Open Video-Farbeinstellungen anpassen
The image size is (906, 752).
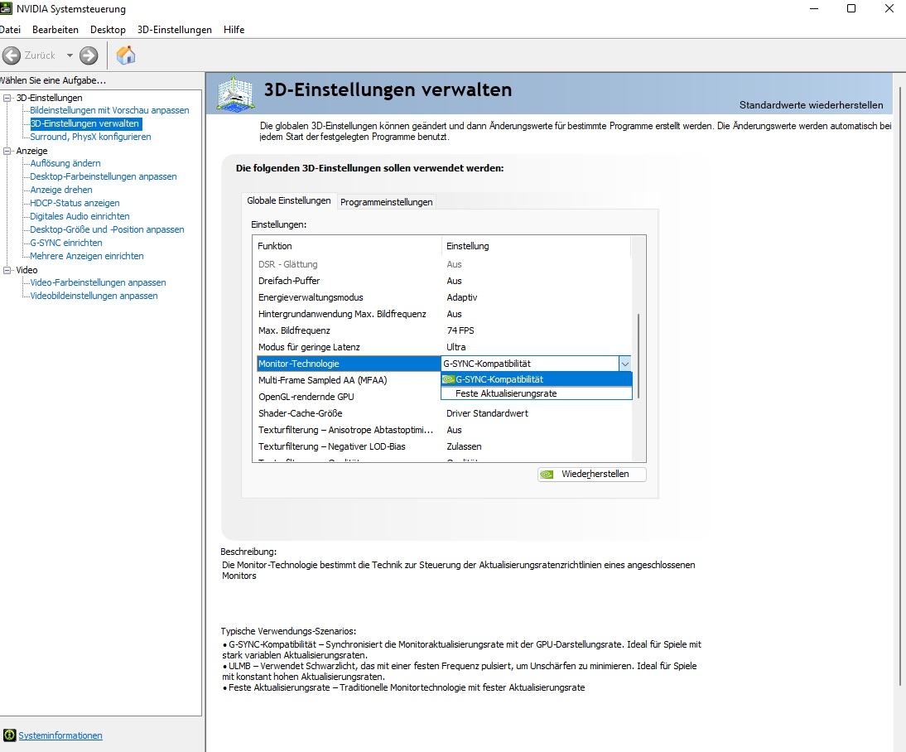(99, 282)
